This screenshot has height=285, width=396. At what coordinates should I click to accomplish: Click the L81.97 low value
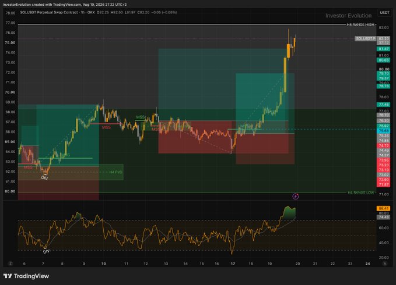click(x=130, y=12)
